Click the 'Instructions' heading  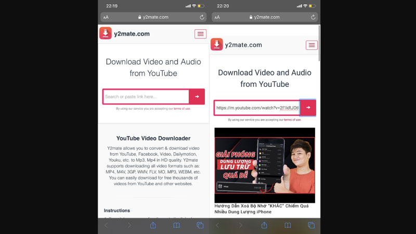(x=117, y=211)
